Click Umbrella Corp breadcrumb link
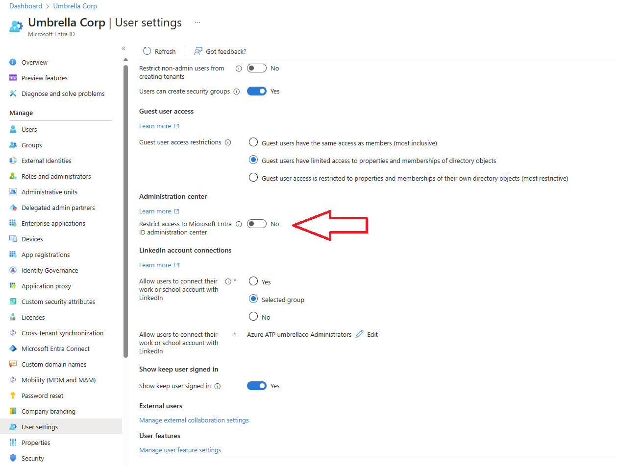 (x=75, y=6)
